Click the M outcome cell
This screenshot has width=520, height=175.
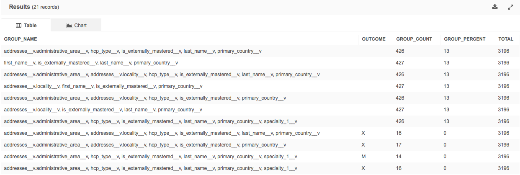click(364, 157)
